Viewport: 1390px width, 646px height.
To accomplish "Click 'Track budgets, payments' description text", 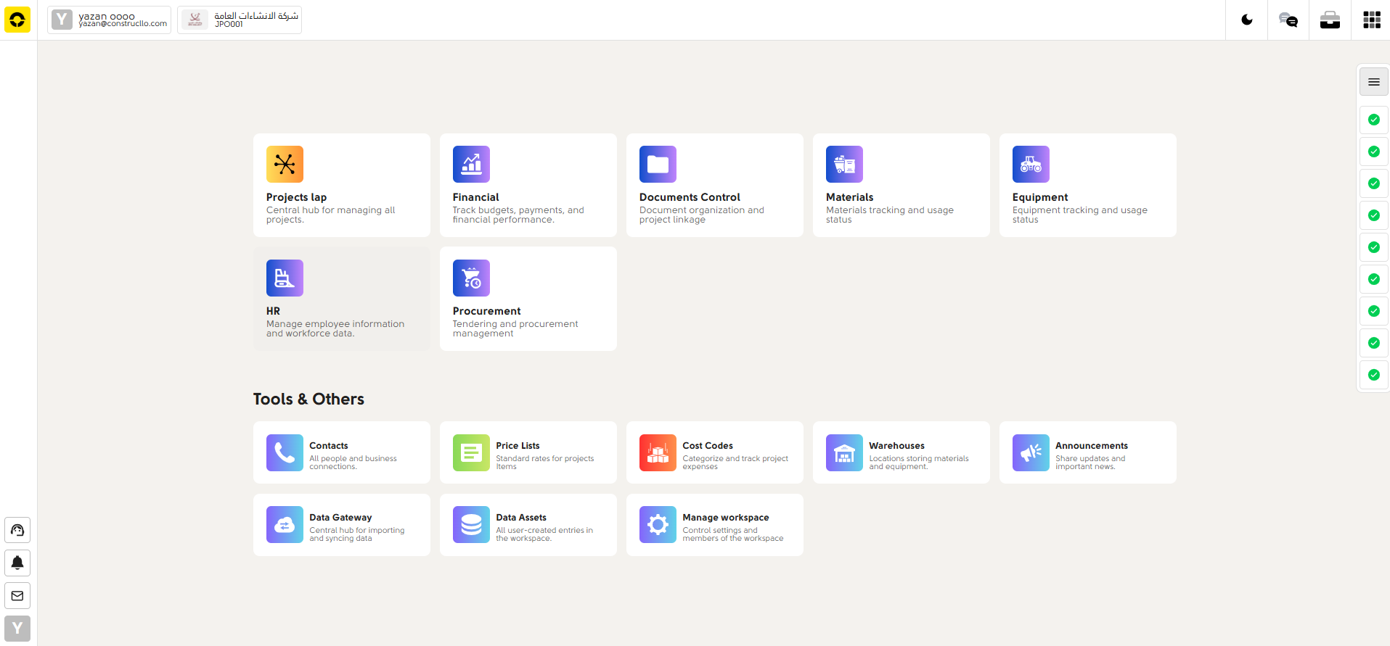I will point(518,215).
